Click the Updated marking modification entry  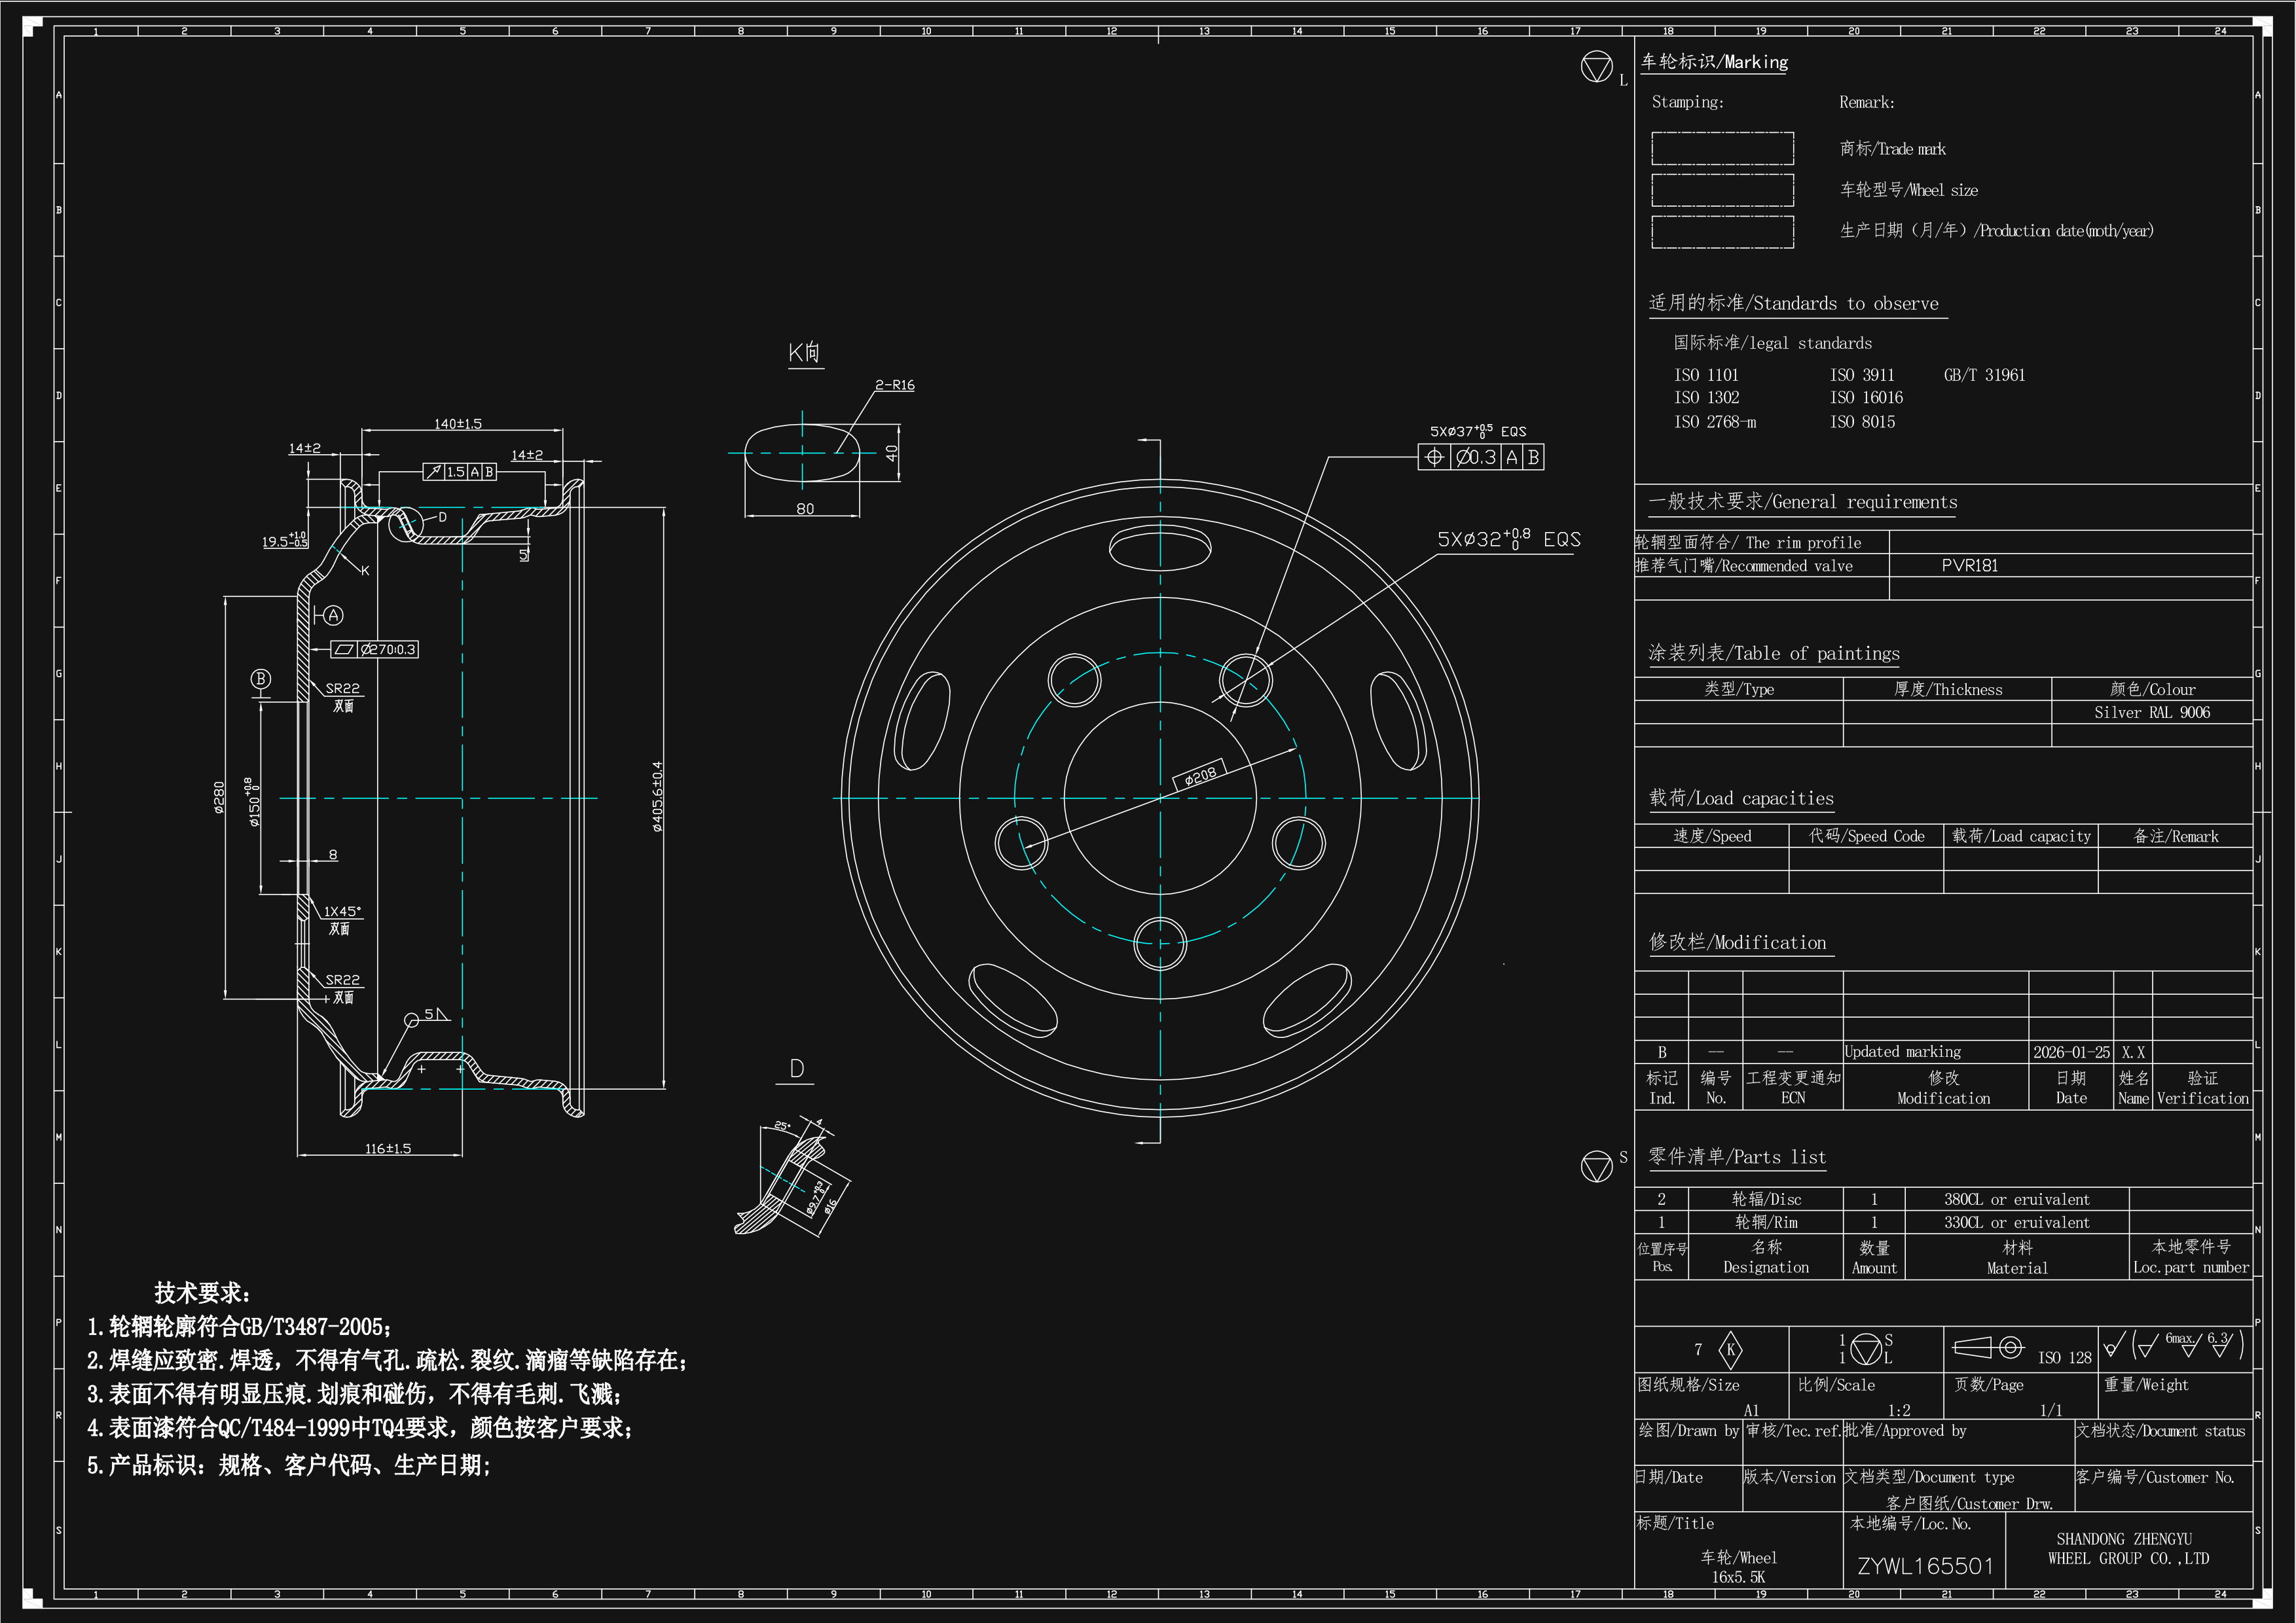coord(1902,1052)
